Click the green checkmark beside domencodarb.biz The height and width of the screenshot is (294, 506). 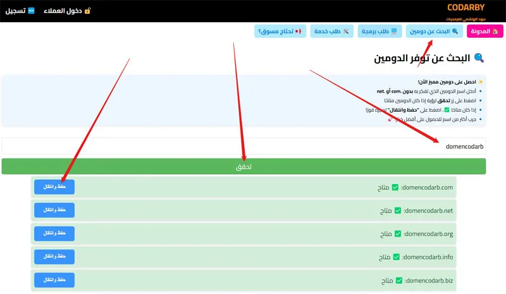399,281
